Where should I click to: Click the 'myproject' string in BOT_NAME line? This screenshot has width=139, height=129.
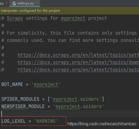click(x=46, y=85)
